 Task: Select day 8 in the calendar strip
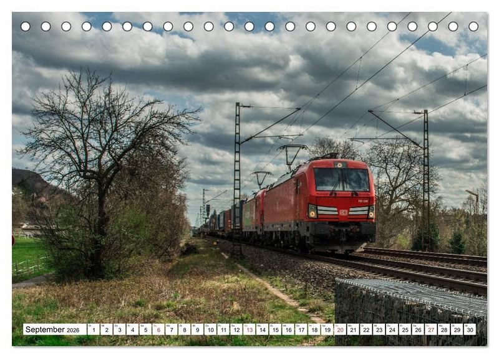(x=185, y=329)
